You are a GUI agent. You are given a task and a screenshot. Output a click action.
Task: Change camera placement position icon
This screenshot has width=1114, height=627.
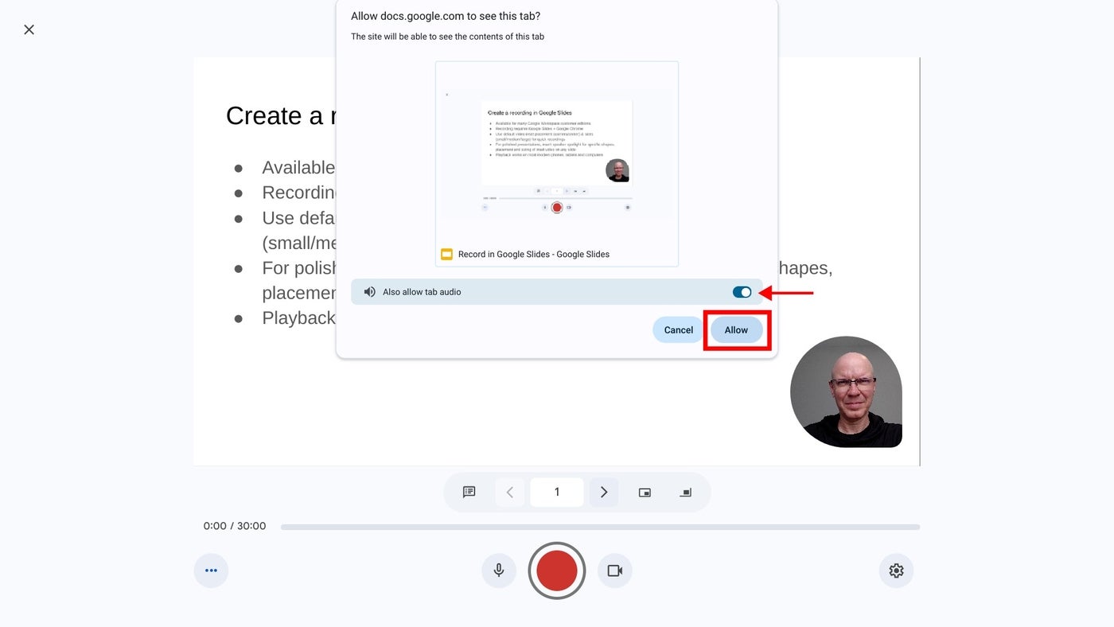pyautogui.click(x=685, y=493)
